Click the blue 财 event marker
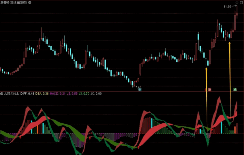Viewport: 244px width, 155px height. tap(140, 90)
